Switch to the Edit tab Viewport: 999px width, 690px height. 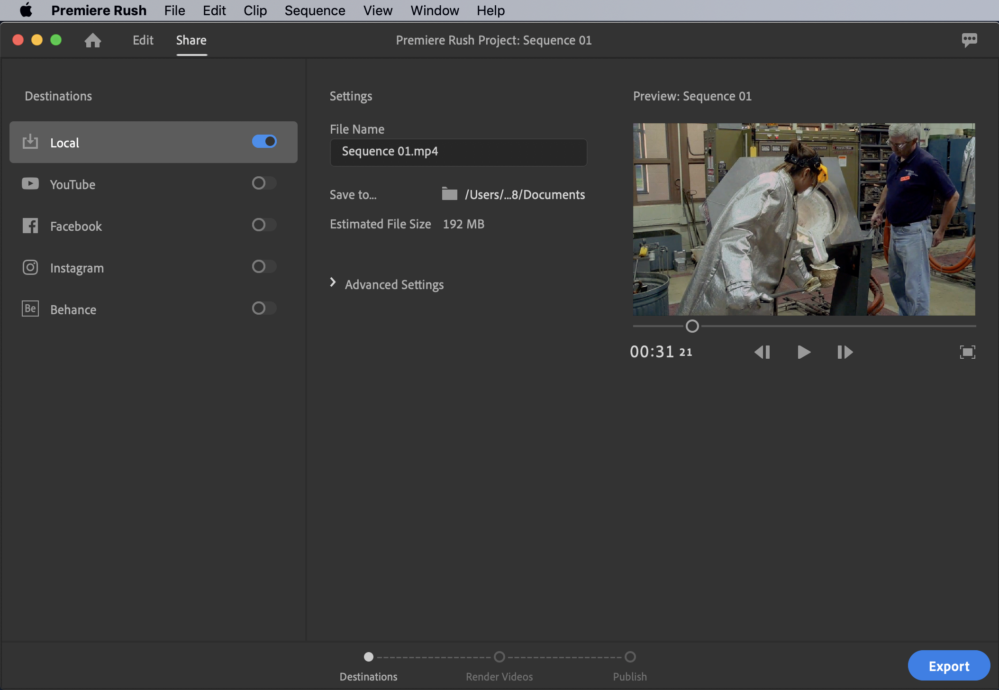click(142, 39)
